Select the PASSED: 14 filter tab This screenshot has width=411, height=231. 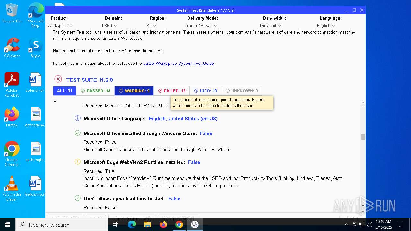point(95,91)
